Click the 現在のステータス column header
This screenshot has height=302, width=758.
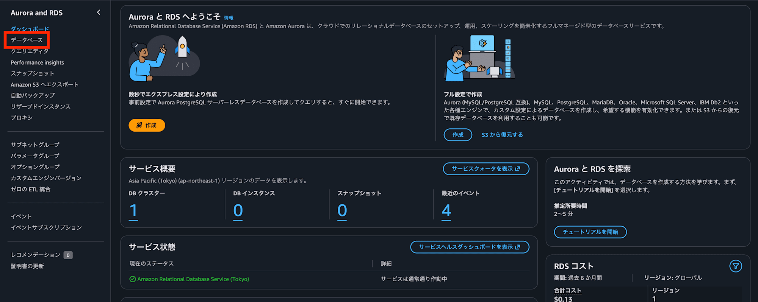pyautogui.click(x=151, y=264)
